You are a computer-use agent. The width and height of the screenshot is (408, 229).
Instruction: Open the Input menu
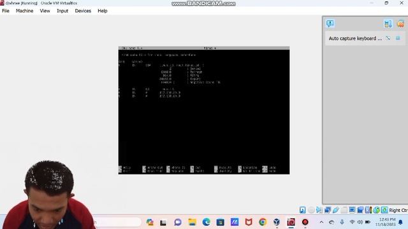tap(62, 11)
